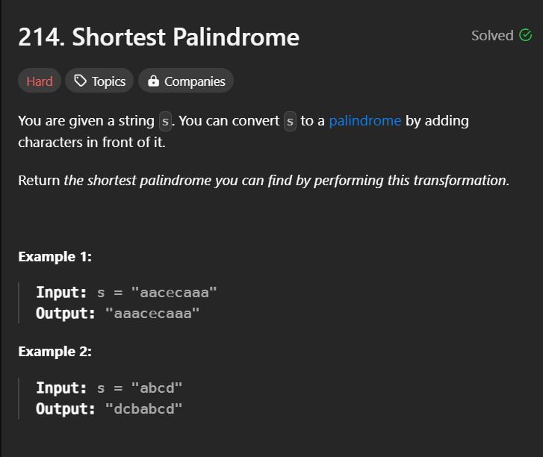Click the Example 2 Output label
Viewport: 543px width, 457px height.
(66, 409)
